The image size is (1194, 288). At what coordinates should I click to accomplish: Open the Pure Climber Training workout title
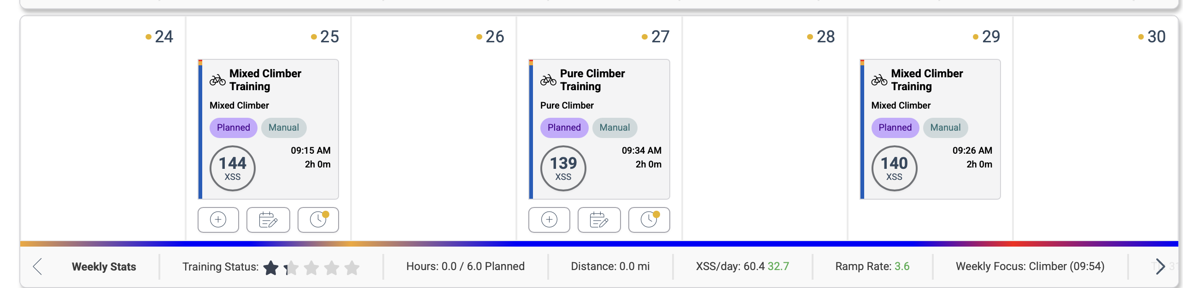point(592,80)
